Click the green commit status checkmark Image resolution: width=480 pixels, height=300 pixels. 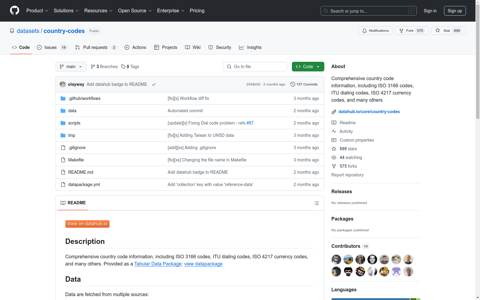click(154, 84)
